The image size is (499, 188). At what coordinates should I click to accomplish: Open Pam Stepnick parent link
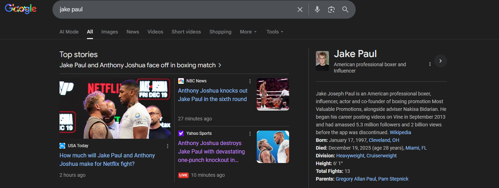393,179
